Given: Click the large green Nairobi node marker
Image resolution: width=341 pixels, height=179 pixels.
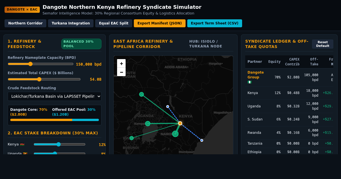Looking at the screenshot, I should 175,134.
